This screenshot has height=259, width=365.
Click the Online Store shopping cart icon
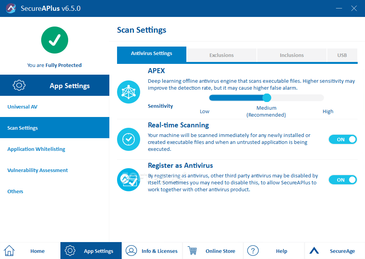click(192, 251)
